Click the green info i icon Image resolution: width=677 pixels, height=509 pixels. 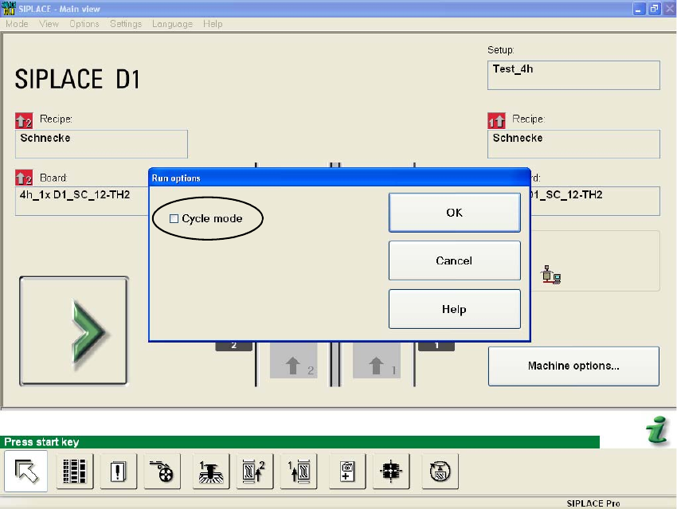click(657, 429)
